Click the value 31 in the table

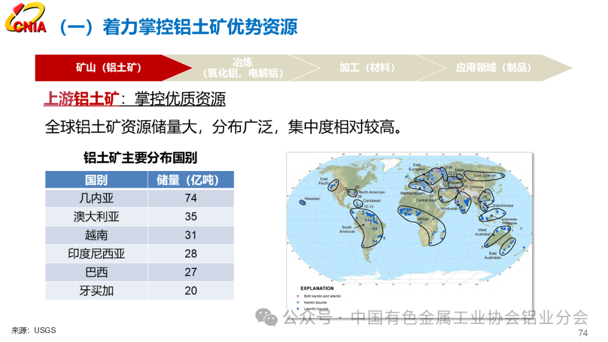pos(191,235)
